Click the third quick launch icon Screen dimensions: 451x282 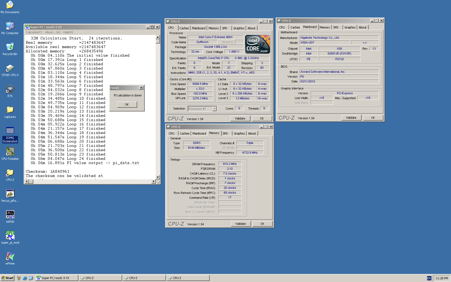point(31,278)
